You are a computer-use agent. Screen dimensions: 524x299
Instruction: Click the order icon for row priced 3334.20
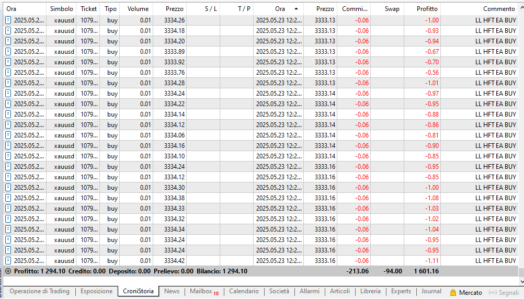pyautogui.click(x=8, y=41)
